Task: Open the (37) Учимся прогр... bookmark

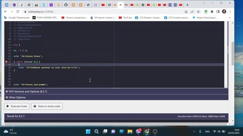Action: tap(177, 18)
